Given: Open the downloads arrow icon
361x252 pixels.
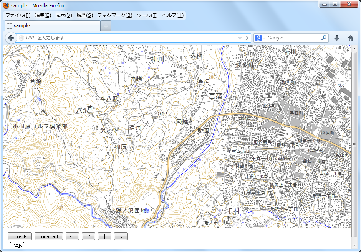Looking at the screenshot, I should click(x=337, y=38).
